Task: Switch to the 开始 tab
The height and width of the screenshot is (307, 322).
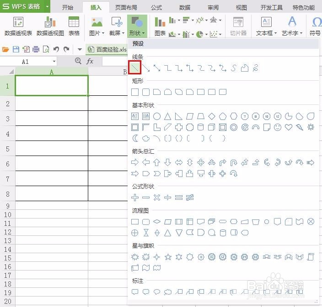Action: coord(67,8)
